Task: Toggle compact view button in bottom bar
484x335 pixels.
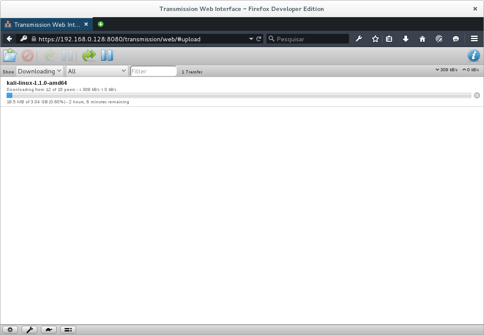Action: [68, 329]
